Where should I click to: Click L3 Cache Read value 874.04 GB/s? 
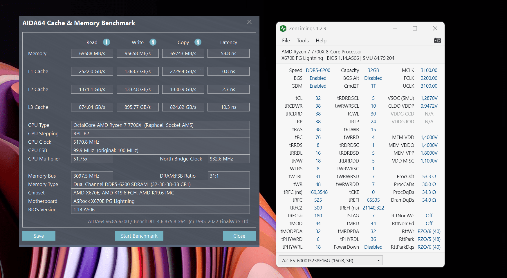92,107
